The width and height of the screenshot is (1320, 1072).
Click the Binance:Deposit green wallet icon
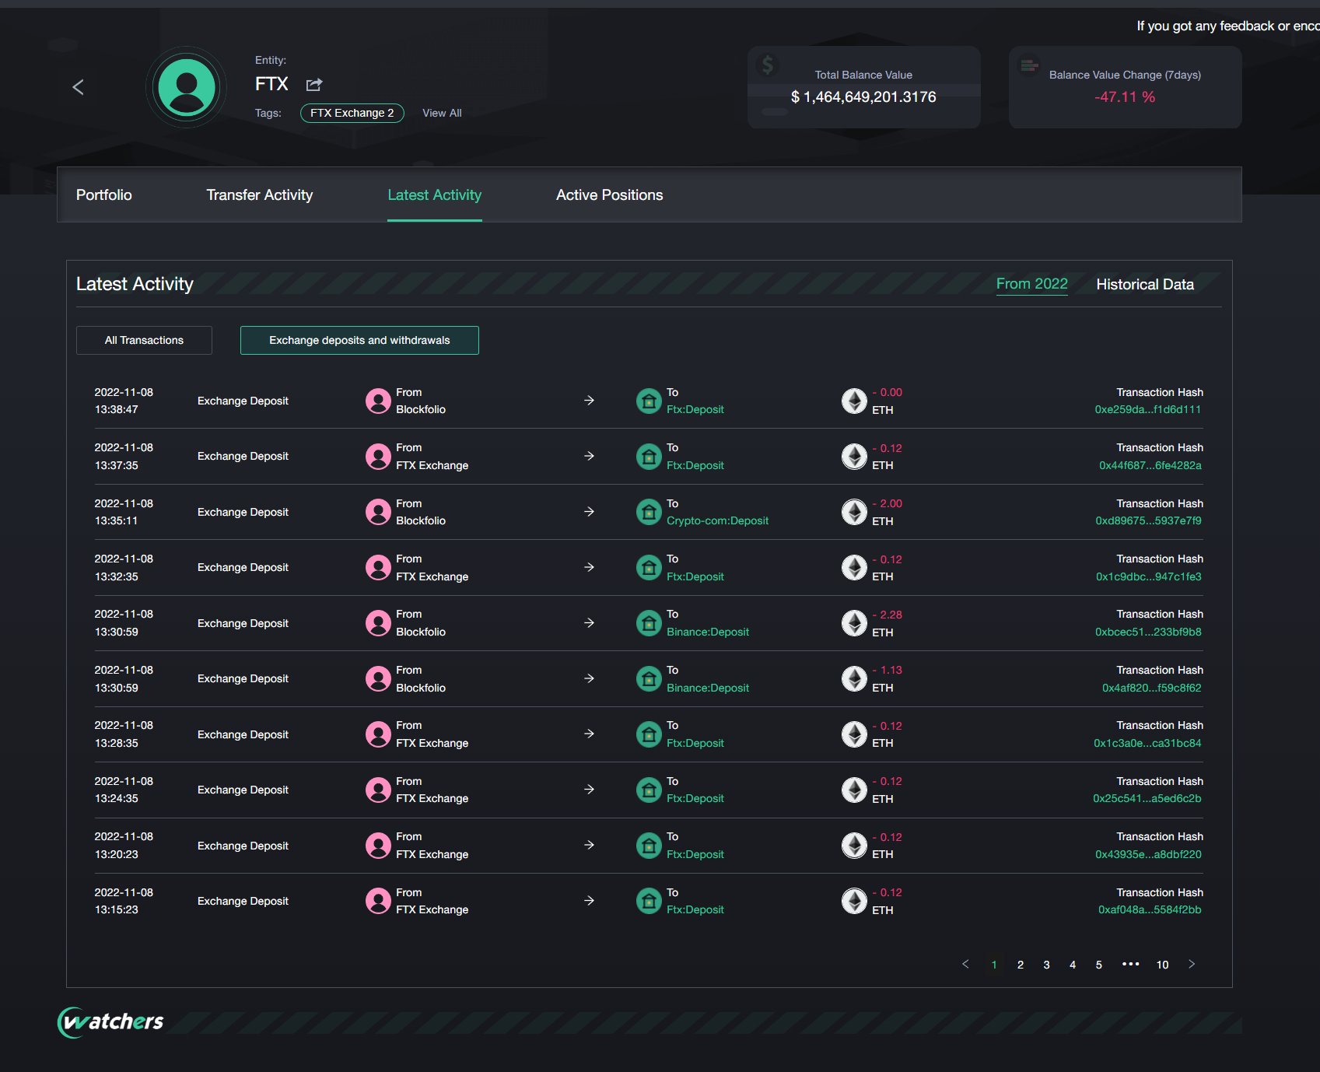click(x=649, y=622)
